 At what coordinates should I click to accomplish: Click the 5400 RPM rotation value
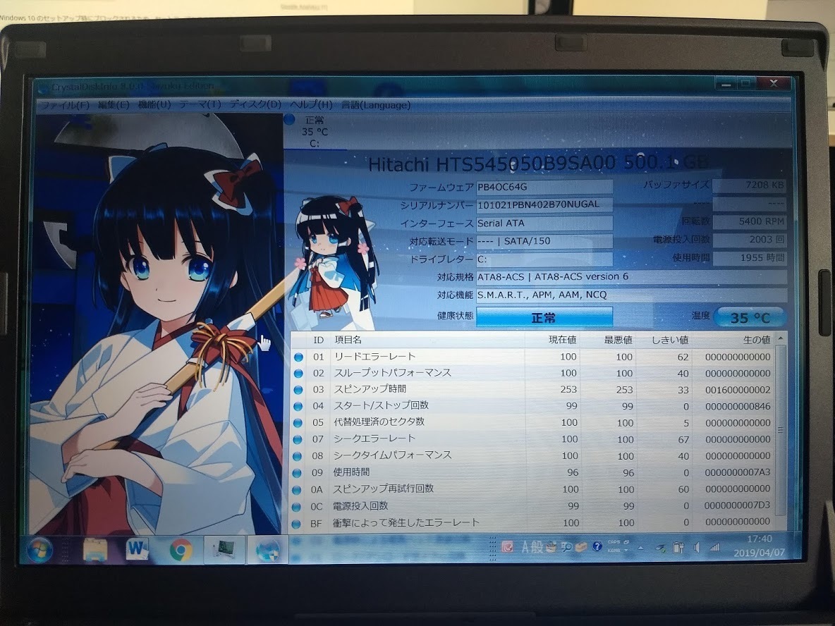point(749,221)
